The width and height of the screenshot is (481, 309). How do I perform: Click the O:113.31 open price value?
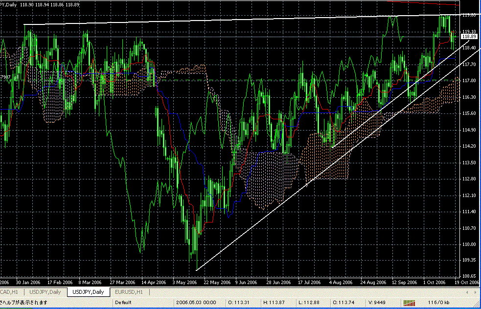240,303
